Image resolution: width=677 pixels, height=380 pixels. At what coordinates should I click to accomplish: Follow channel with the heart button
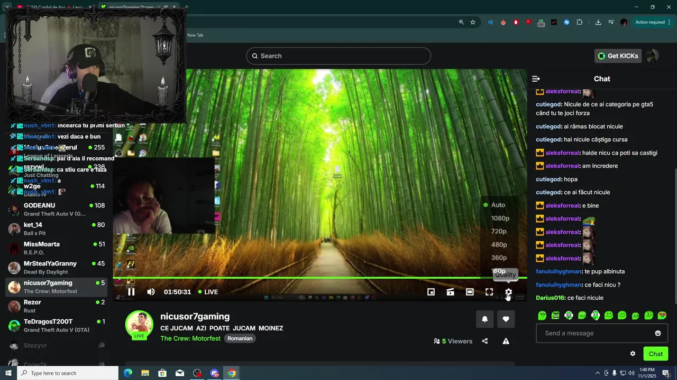506,319
